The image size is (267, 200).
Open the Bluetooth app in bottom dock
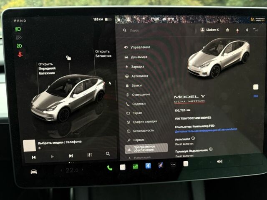(x=148, y=166)
